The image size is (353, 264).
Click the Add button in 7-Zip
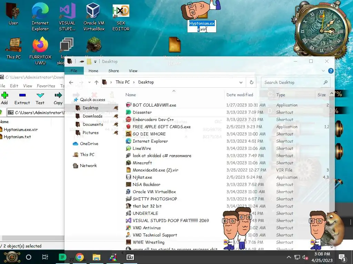[4, 98]
